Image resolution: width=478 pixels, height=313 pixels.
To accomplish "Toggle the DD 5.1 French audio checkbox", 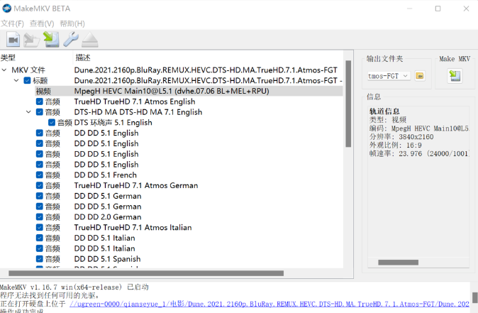I will tap(40, 175).
